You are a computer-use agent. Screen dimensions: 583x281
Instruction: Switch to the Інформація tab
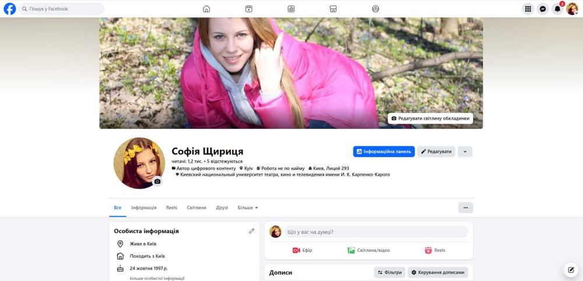(144, 208)
